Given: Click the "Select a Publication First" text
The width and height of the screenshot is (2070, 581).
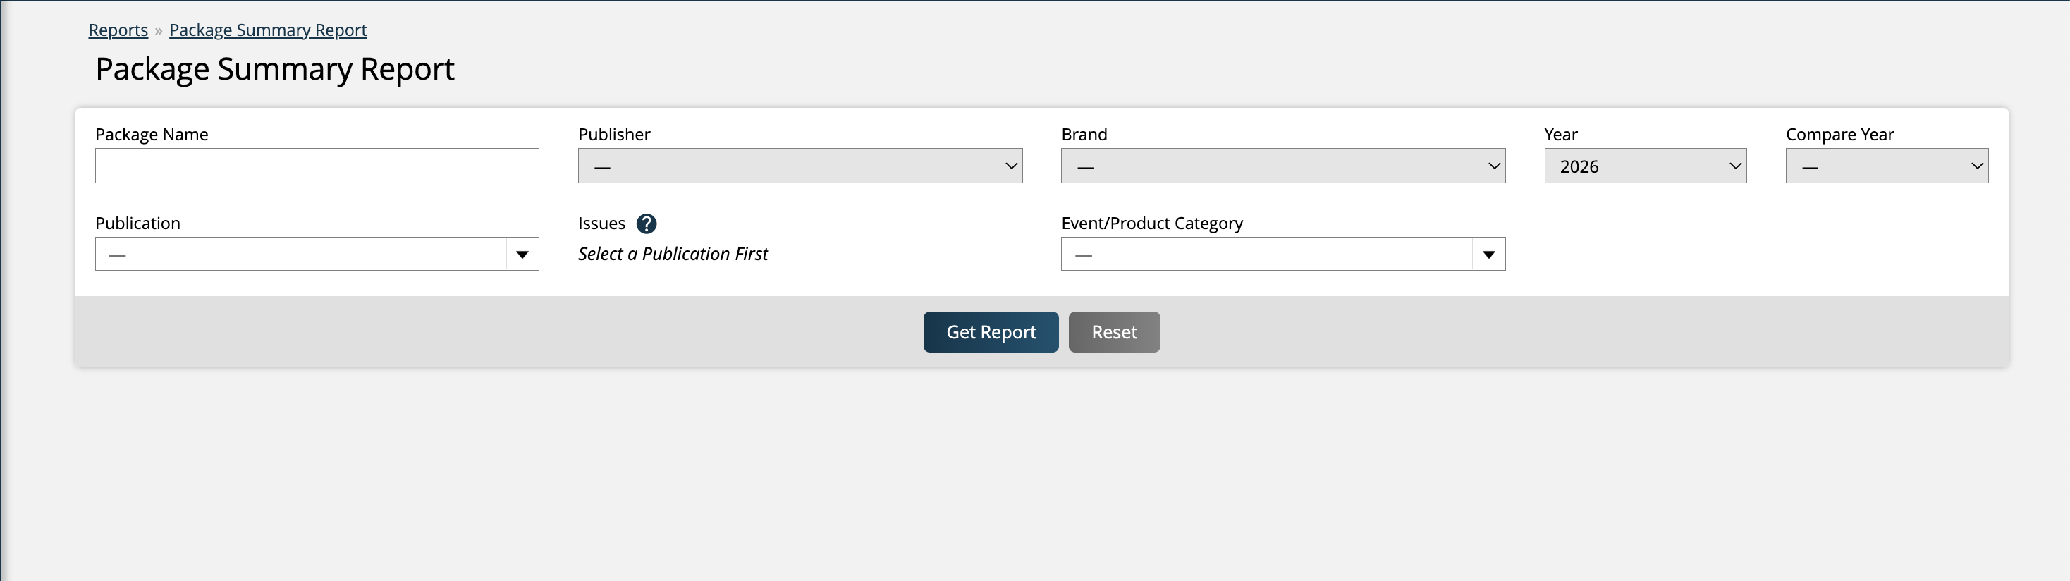Looking at the screenshot, I should pos(673,254).
